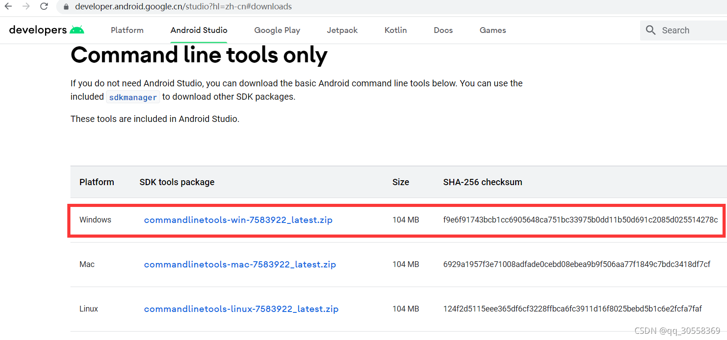Viewport: 727px width, 340px height.
Task: Click the 104 MB size in Windows row
Action: tap(406, 220)
